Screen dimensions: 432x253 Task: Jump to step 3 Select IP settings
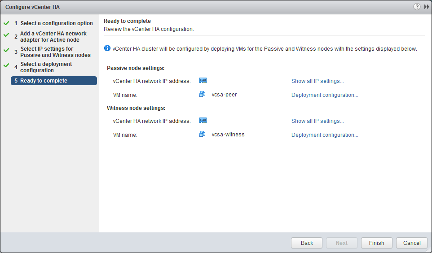pyautogui.click(x=55, y=52)
